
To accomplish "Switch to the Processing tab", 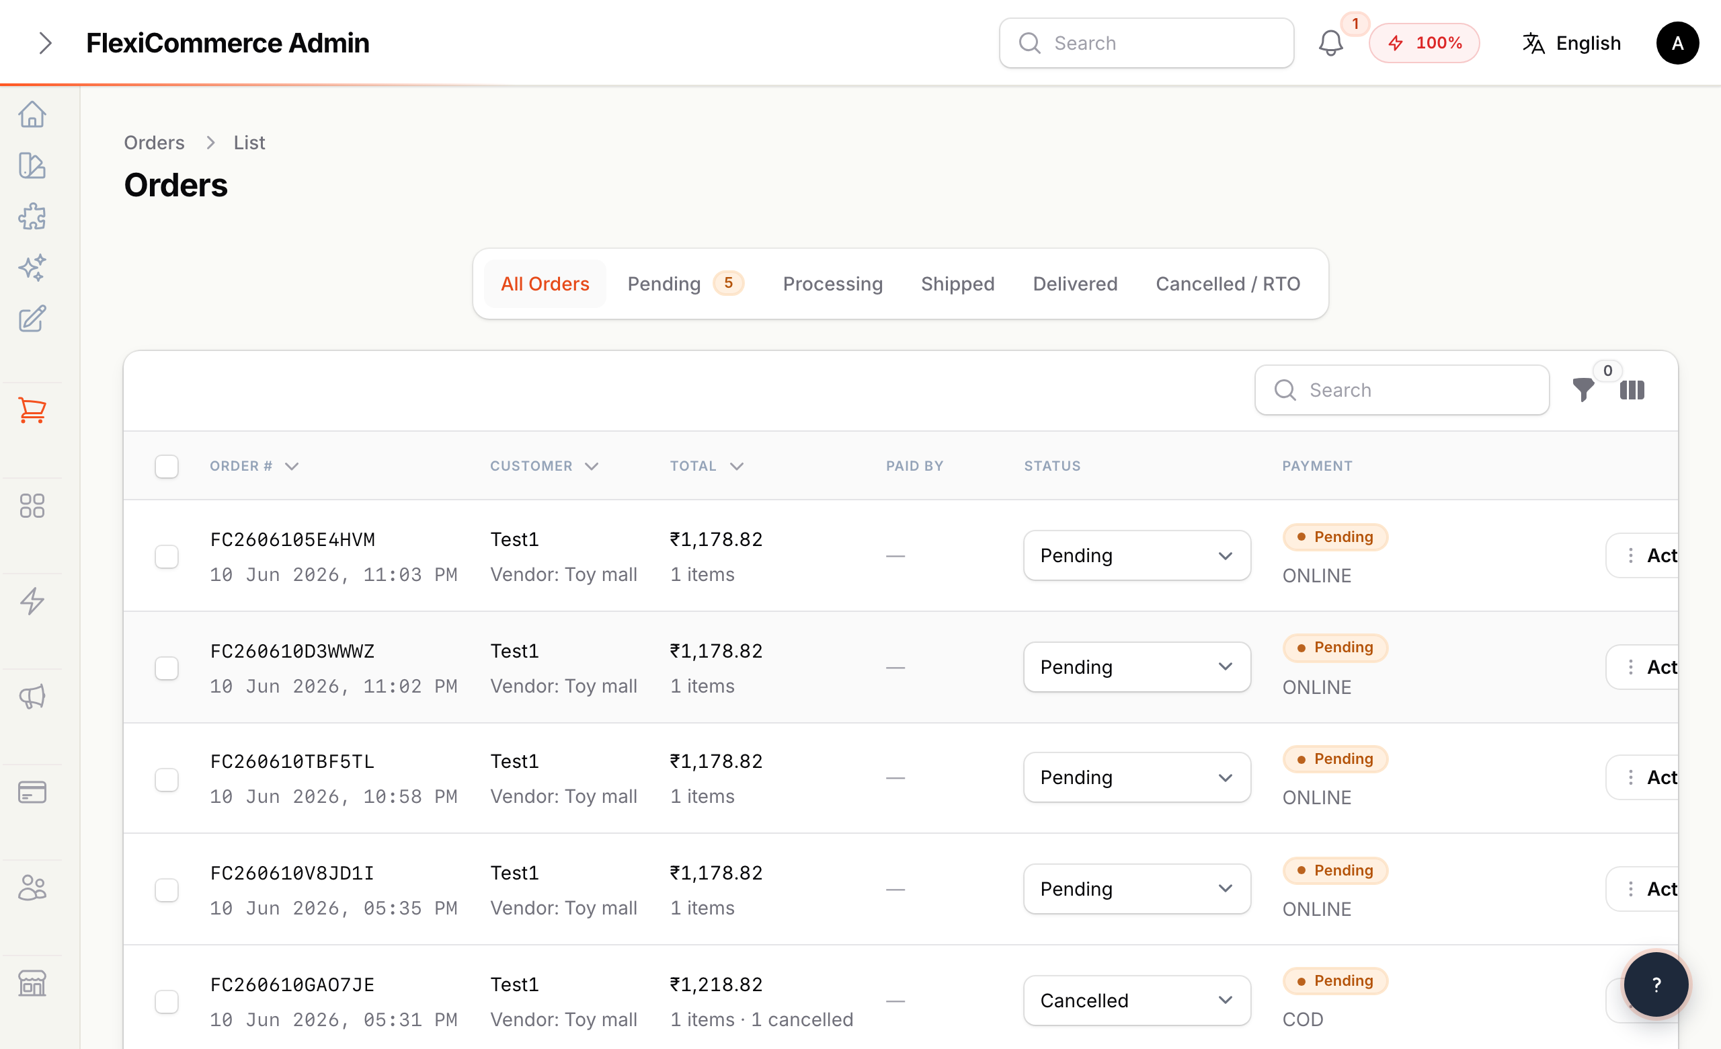I will (x=832, y=284).
